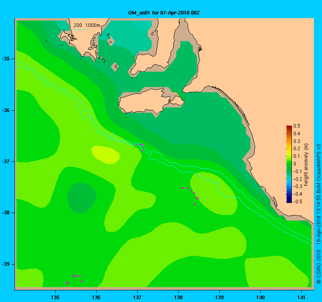The height and width of the screenshot is (302, 322).
Task: Click the magenta markers near 135.5, -39.3
Action: pos(74,279)
